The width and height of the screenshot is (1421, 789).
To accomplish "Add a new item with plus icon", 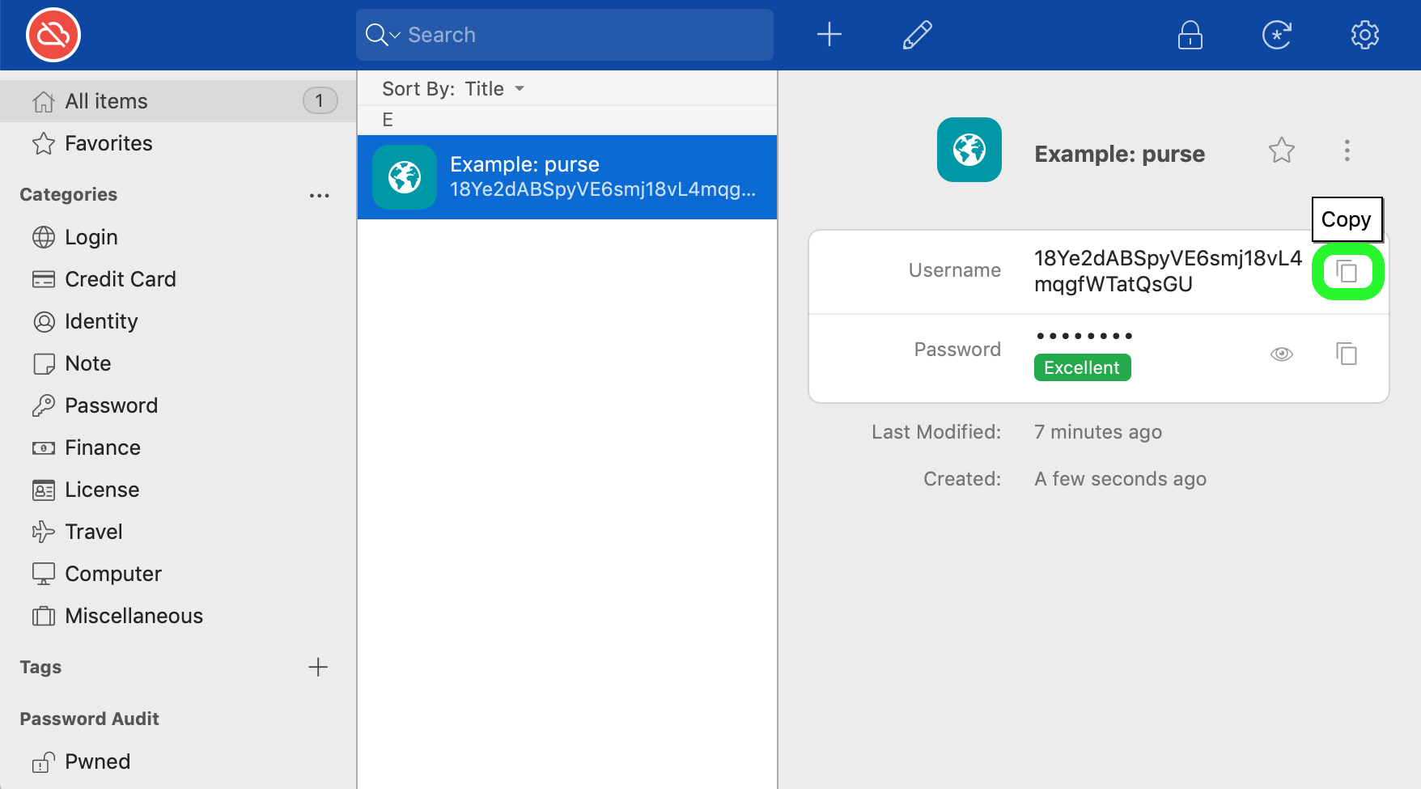I will (x=829, y=35).
